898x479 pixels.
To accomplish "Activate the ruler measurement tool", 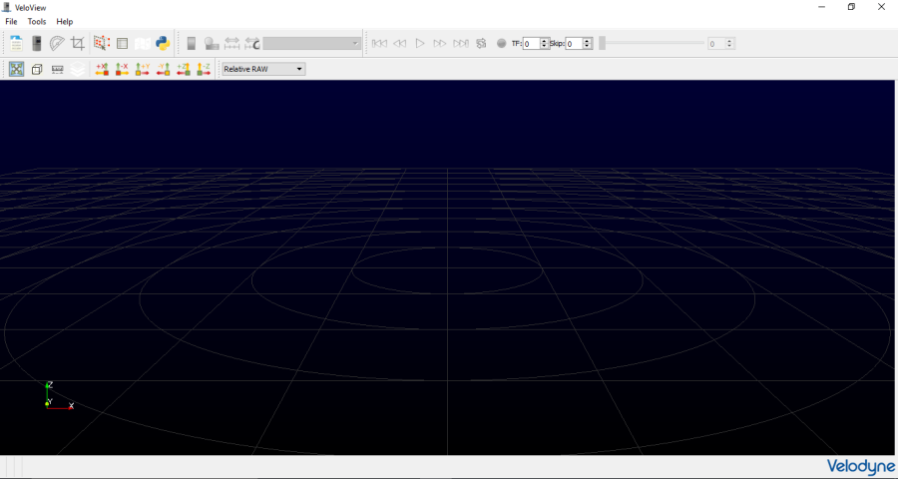I will coord(57,69).
